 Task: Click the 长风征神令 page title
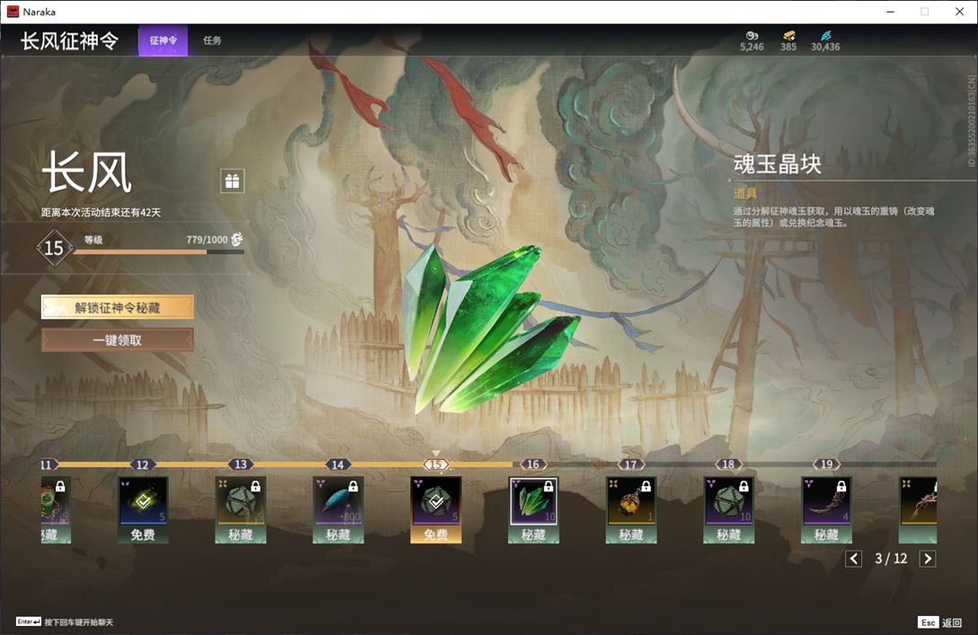(70, 41)
